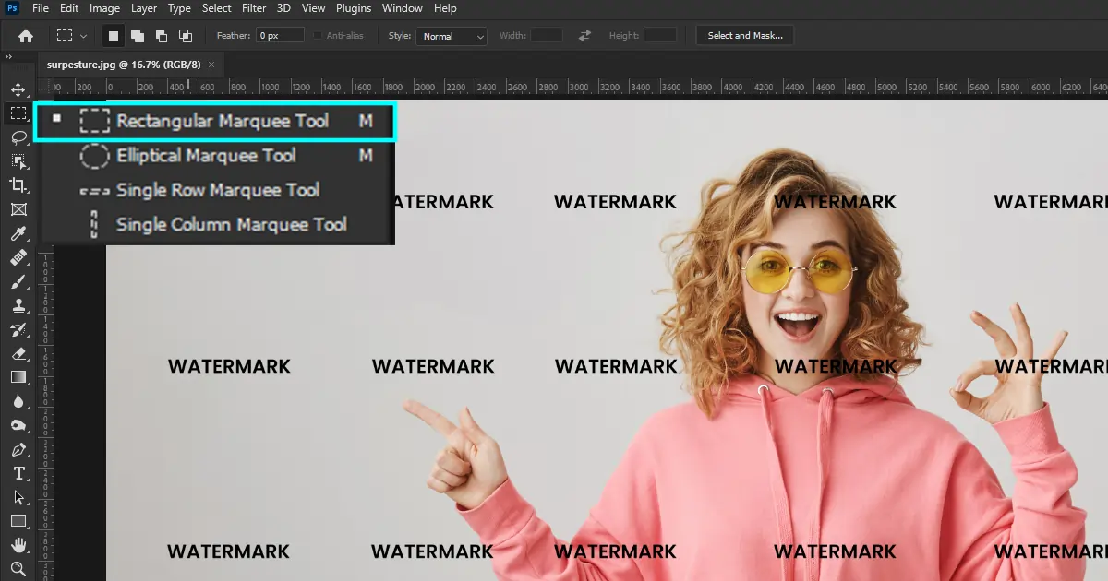The height and width of the screenshot is (581, 1108).
Task: Choose Elliptical Marquee Tool from flyout
Action: (205, 156)
